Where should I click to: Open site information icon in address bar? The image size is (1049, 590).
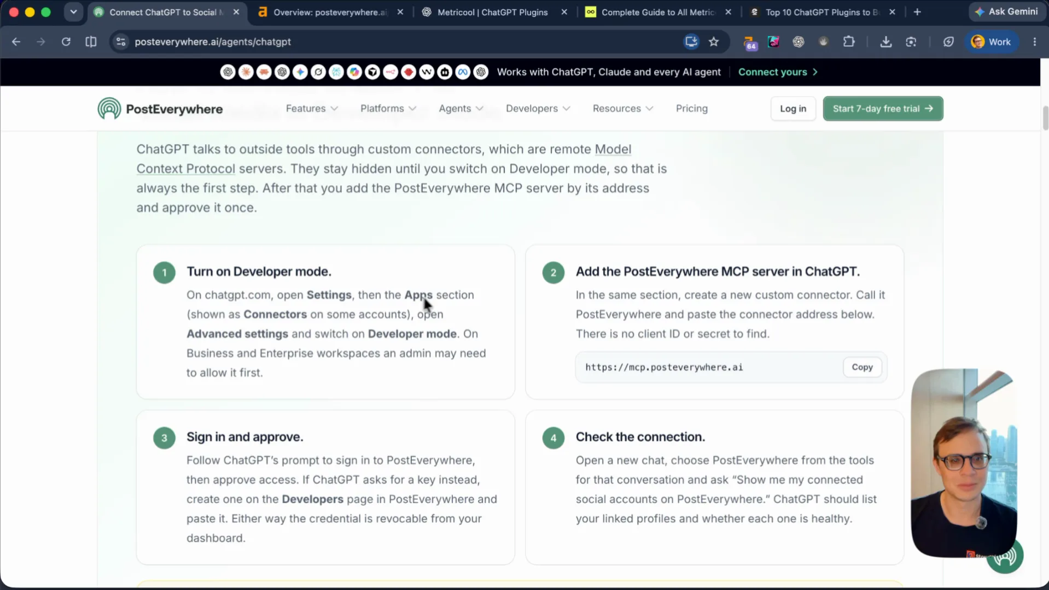pos(121,42)
